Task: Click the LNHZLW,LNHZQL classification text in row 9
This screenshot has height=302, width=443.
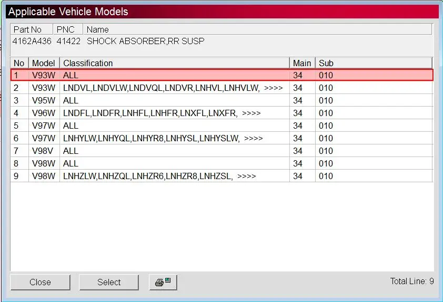Action: (x=148, y=176)
